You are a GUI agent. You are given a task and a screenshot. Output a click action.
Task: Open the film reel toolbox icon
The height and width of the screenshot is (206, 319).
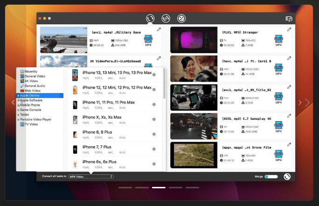point(181,19)
